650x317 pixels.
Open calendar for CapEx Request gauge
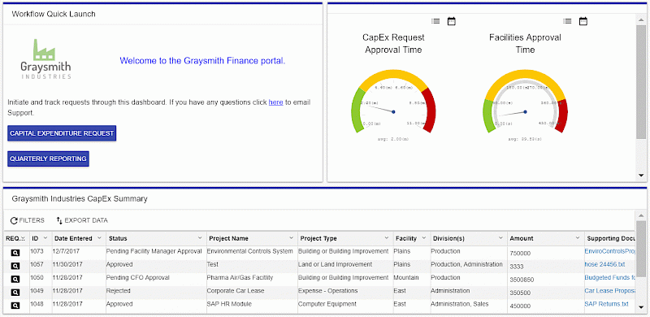pyautogui.click(x=452, y=21)
